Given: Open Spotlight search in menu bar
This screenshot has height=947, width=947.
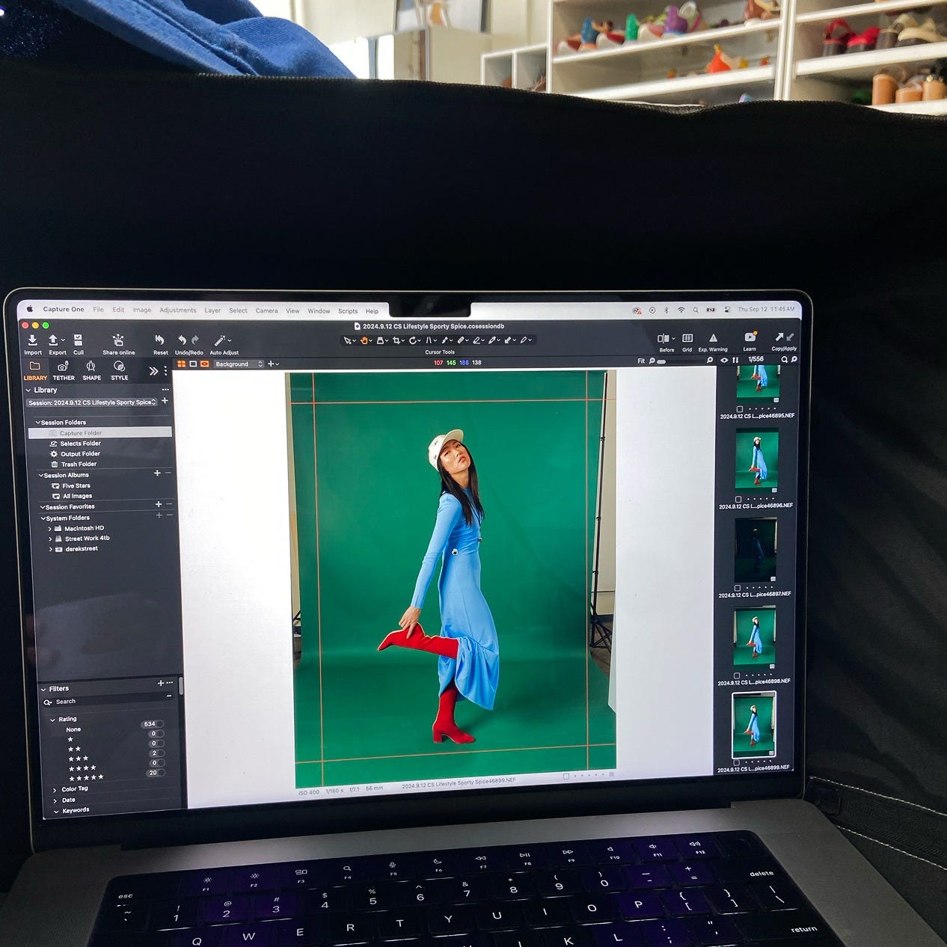Looking at the screenshot, I should point(696,310).
